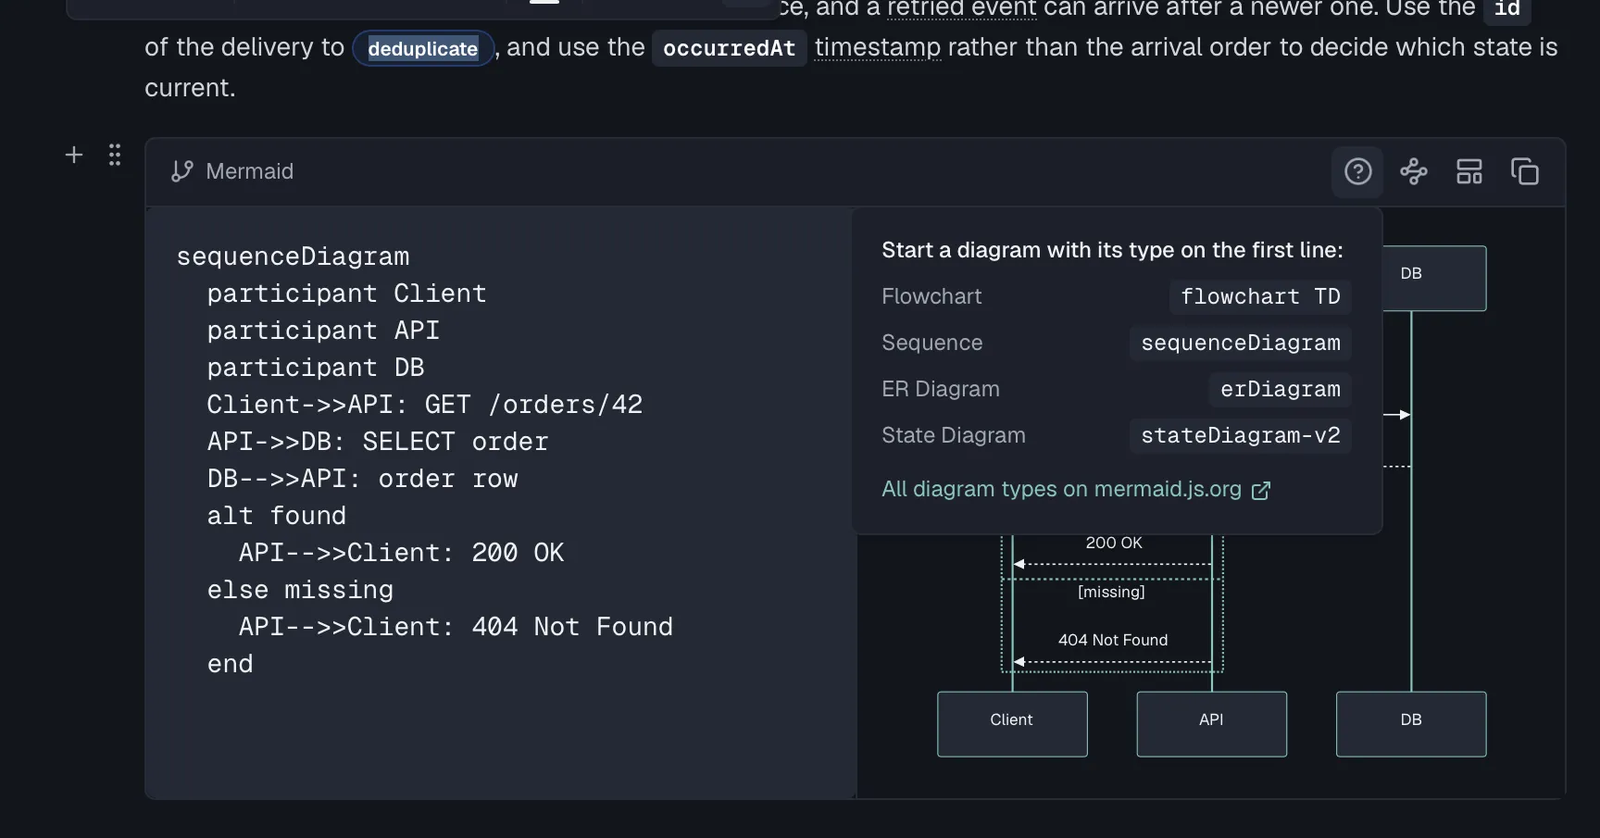Click the underlined term 'retried event'
1600x838 pixels.
(x=961, y=8)
